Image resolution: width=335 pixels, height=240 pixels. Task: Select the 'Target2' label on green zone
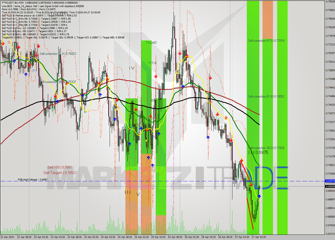151,42
